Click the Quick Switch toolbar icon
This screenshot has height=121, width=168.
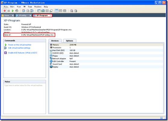point(47,11)
